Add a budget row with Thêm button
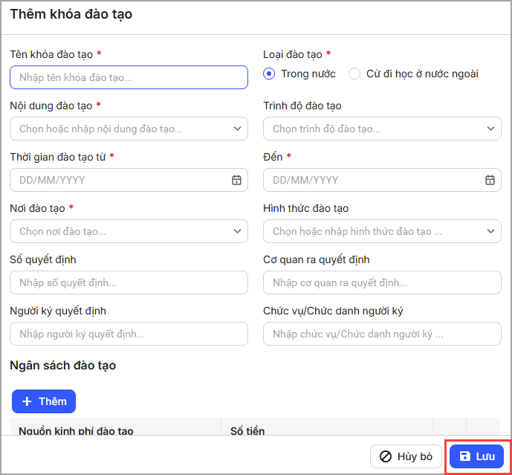The width and height of the screenshot is (512, 475). point(44,401)
